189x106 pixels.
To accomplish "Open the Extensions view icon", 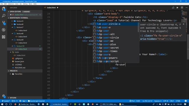I will [x=4, y=37].
